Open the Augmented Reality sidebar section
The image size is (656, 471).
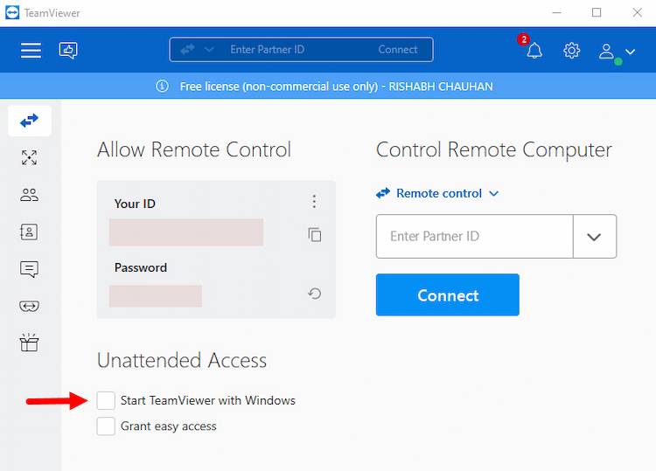coord(30,307)
